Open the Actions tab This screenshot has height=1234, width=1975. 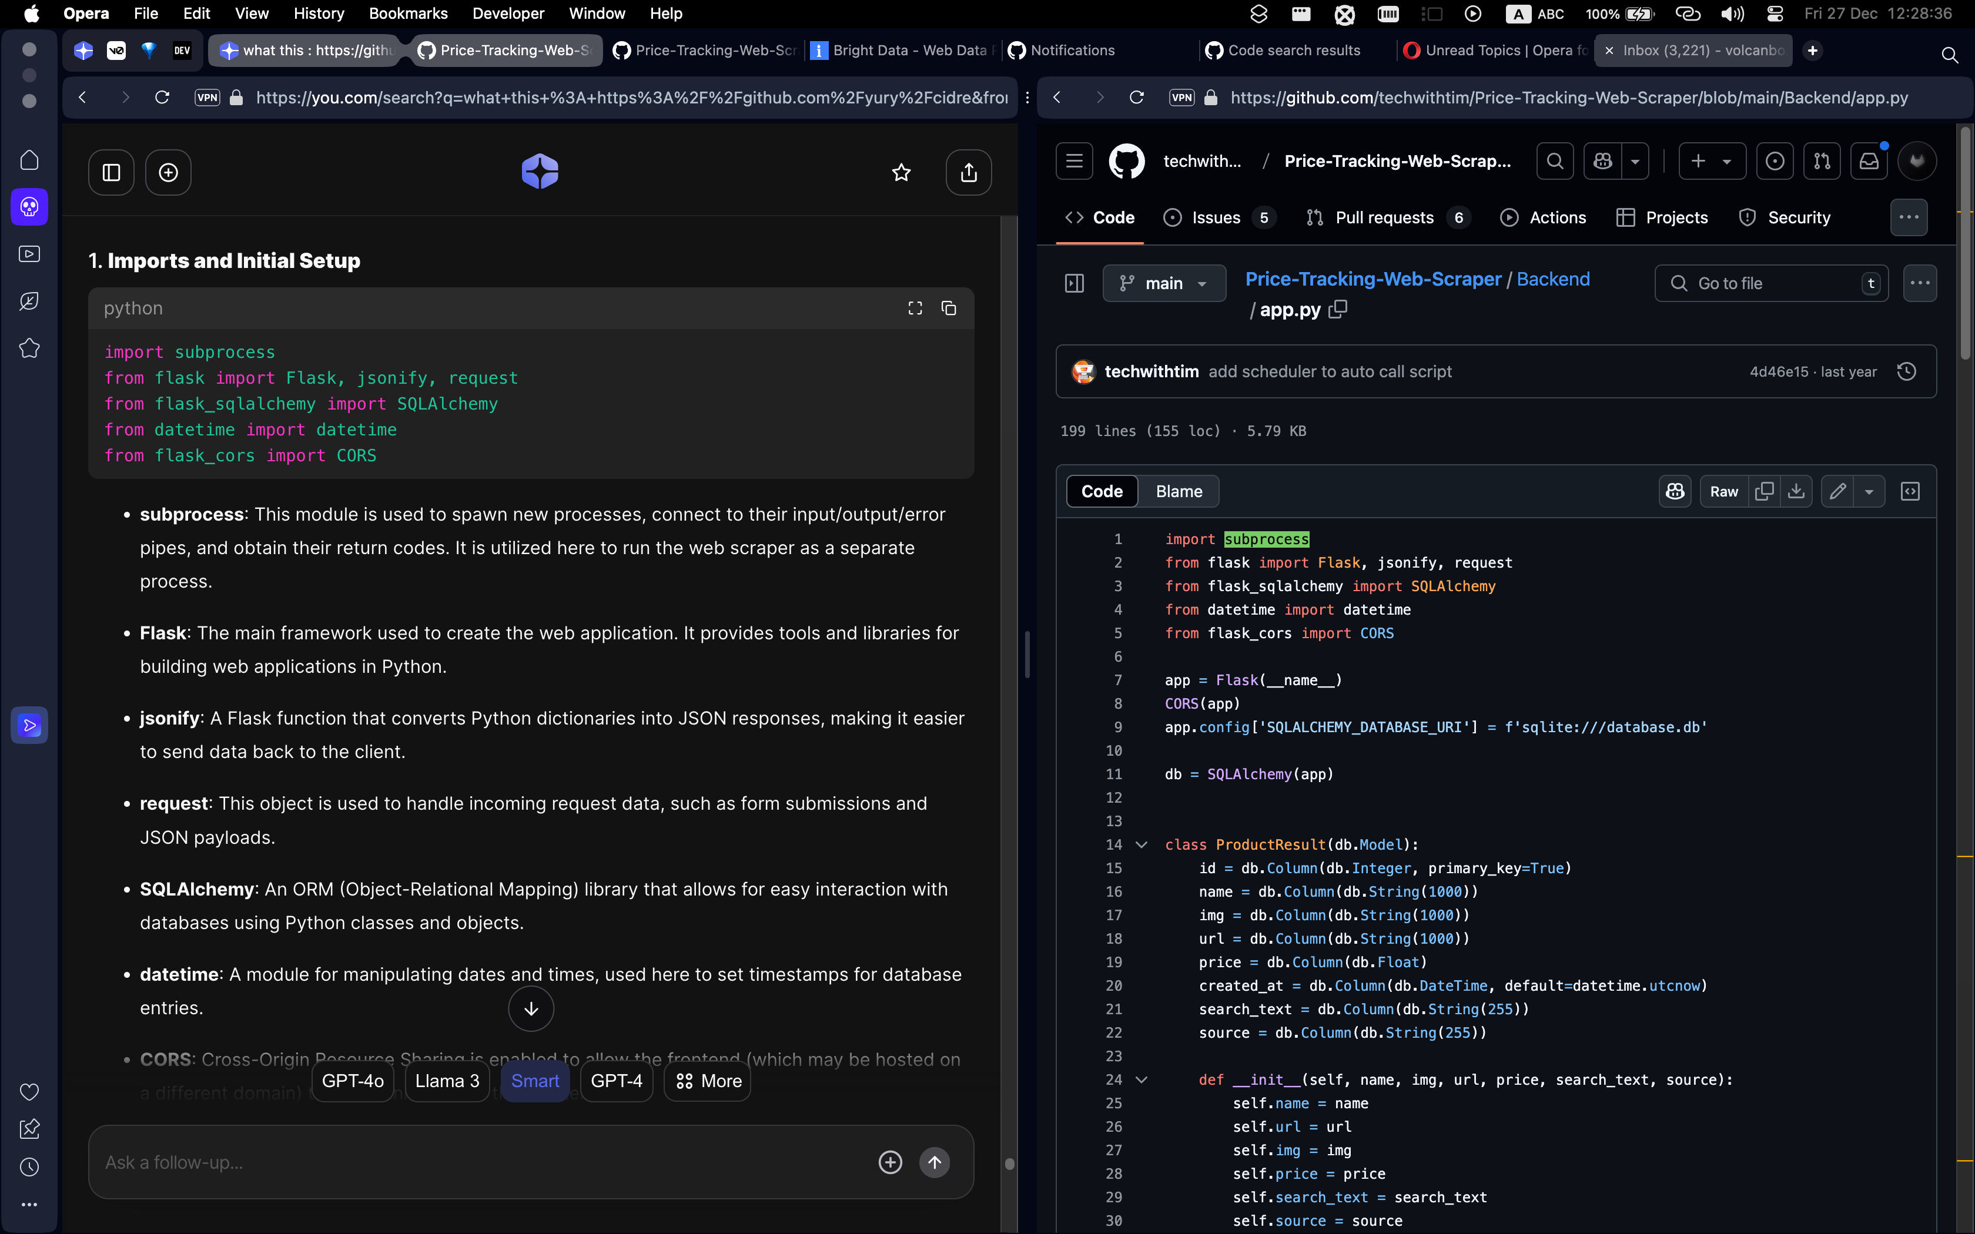pos(1544,218)
